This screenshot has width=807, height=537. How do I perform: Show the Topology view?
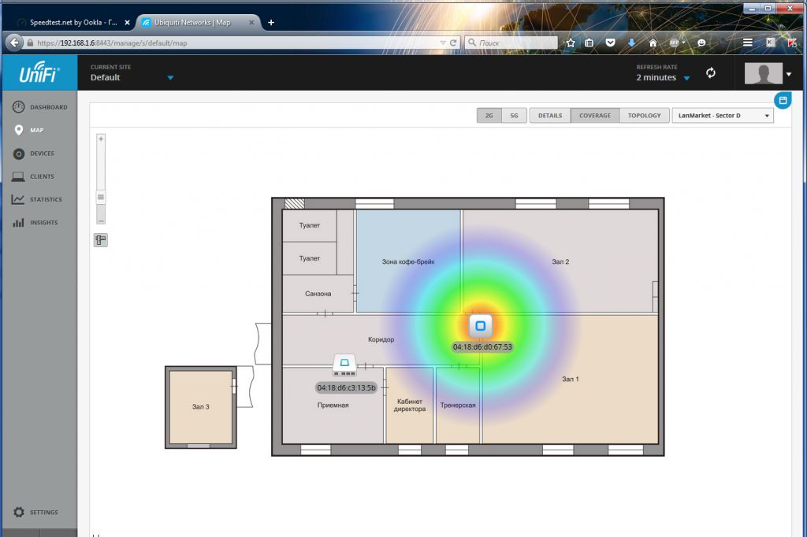point(644,116)
